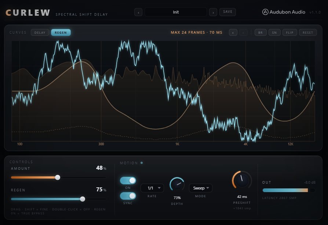Click the SN curve button

[274, 33]
